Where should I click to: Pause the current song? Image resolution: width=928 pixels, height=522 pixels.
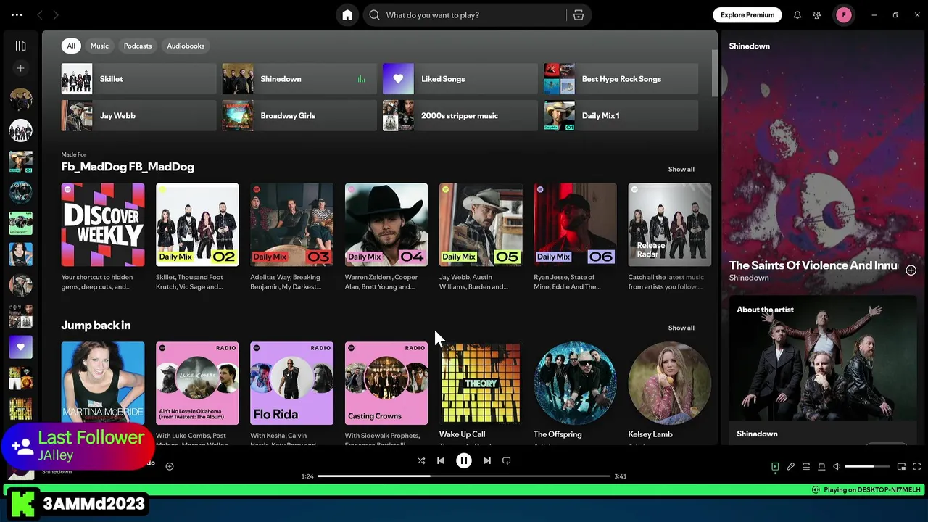coord(464,460)
